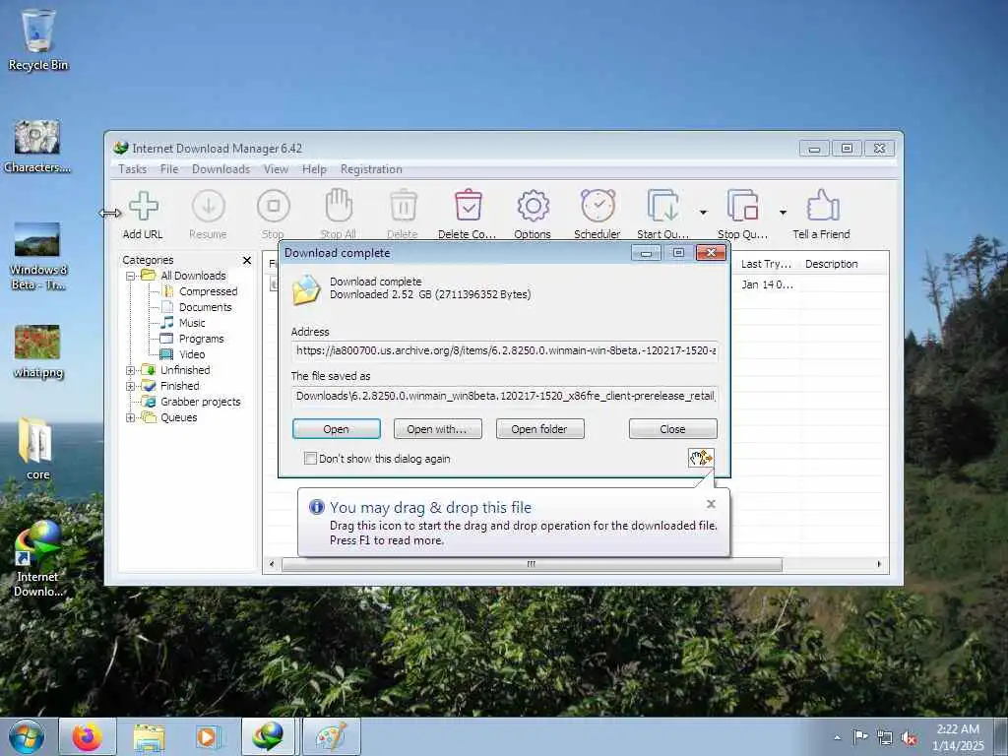Show hidden tray icons arrow
The width and height of the screenshot is (1008, 756).
837,737
